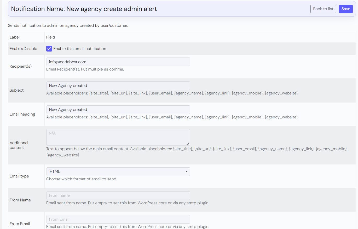358x229 pixels.
Task: Click the Recipient(s) row label
Action: point(21,66)
